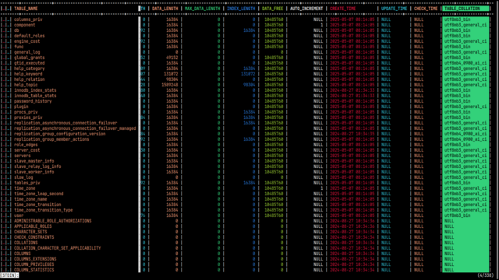
Task: Select the COLUMN_STATISTICS table name
Action: [34, 270]
